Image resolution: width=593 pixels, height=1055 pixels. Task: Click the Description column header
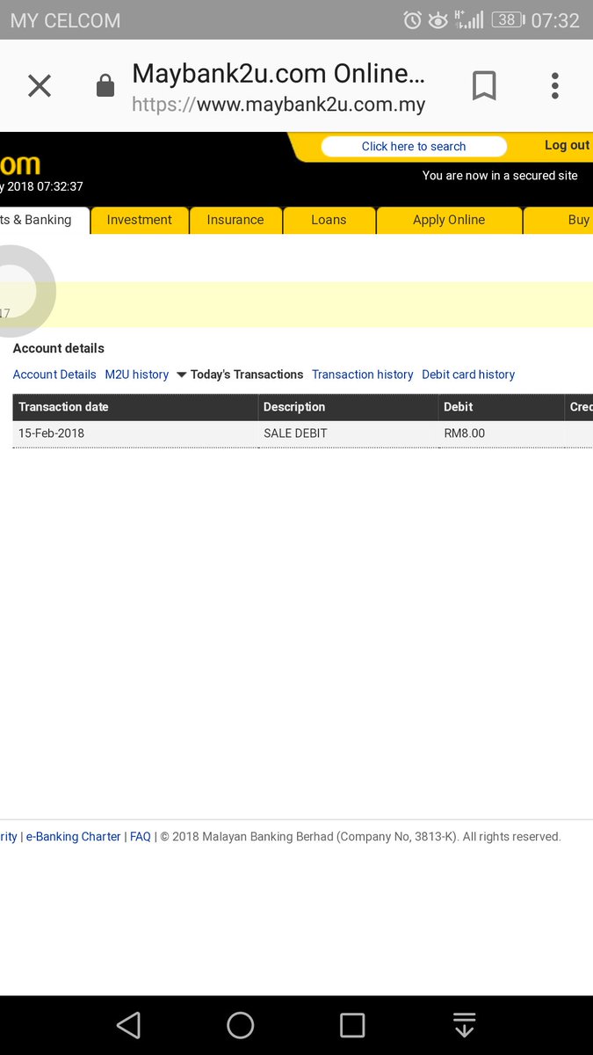(349, 407)
